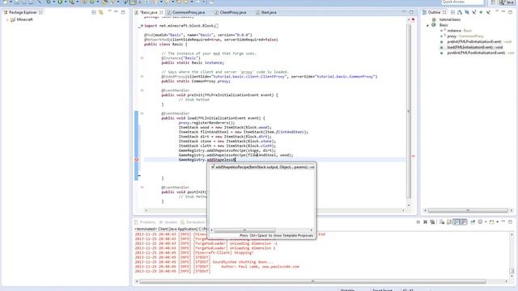
Task: Click 'Unloading dimension -1' console line
Action: (253, 243)
